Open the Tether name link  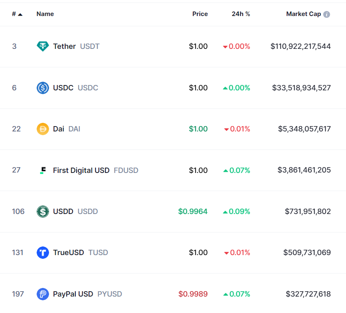click(x=64, y=46)
